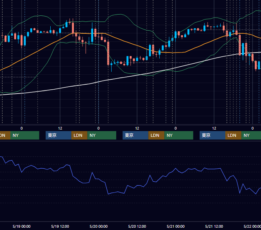Click the 5/19 12:00 date label
The height and width of the screenshot is (230, 261).
coord(60,226)
